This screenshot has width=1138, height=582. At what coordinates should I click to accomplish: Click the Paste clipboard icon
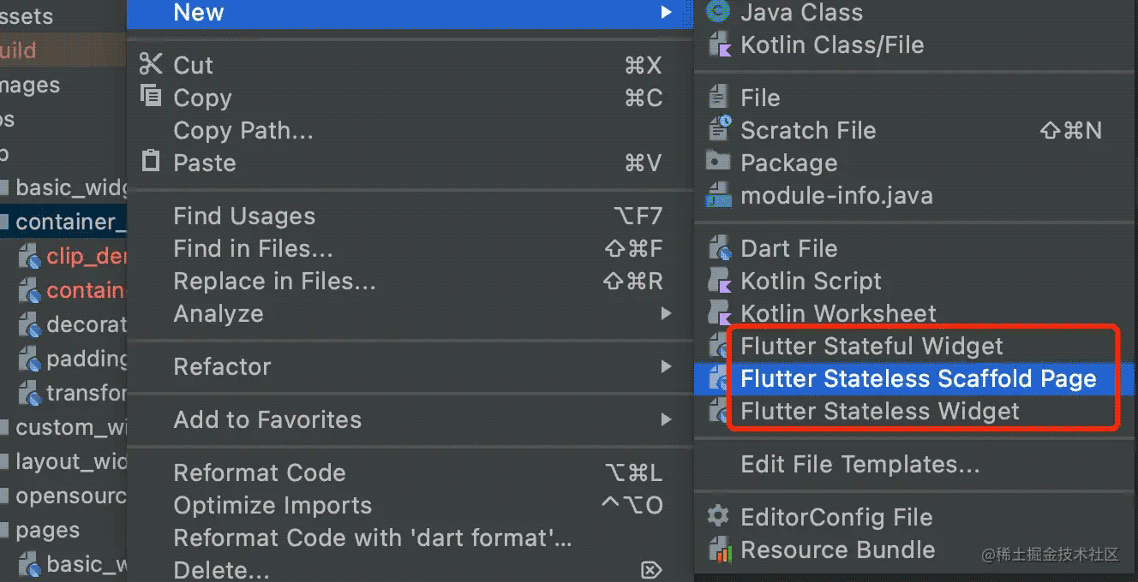[x=150, y=162]
